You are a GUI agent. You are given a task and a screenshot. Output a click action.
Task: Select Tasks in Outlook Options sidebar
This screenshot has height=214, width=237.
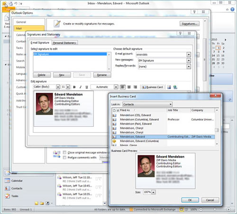tap(19, 48)
